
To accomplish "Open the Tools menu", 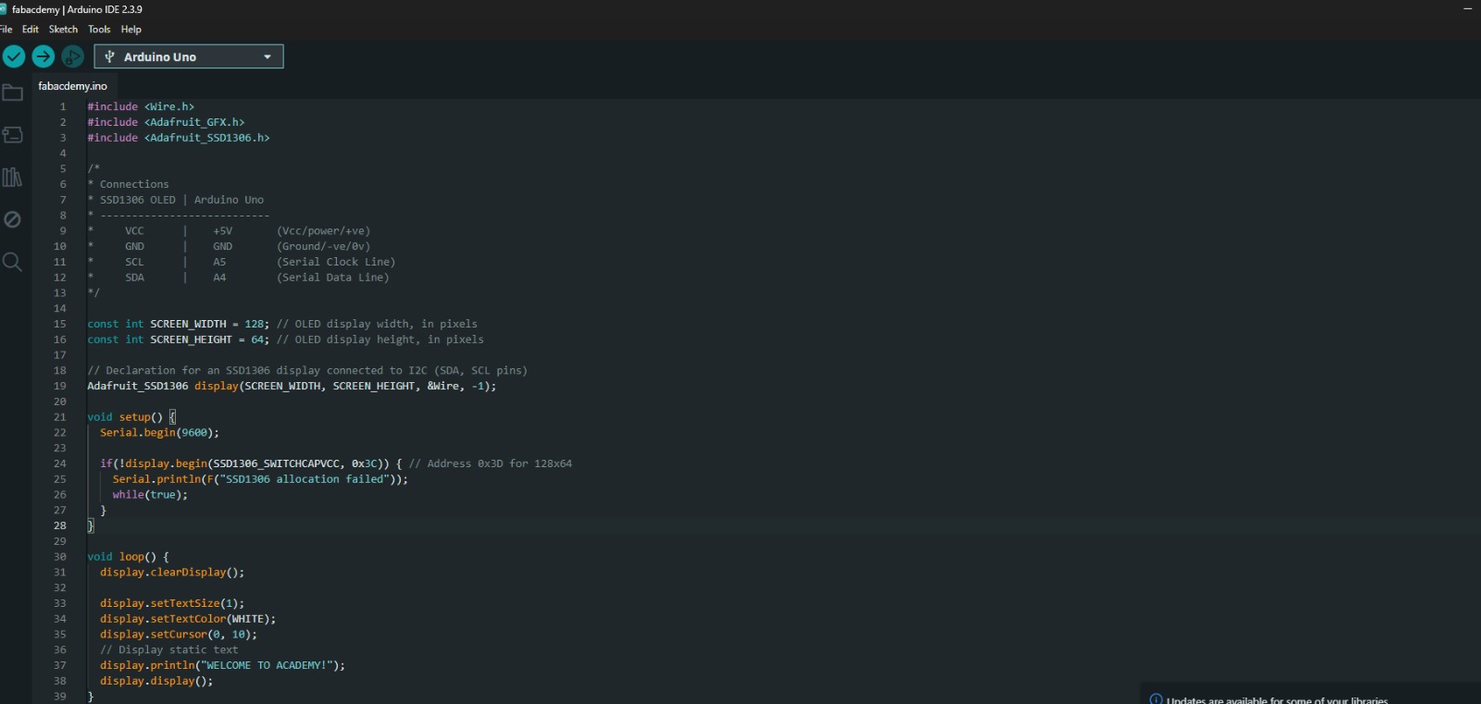I will pos(99,30).
